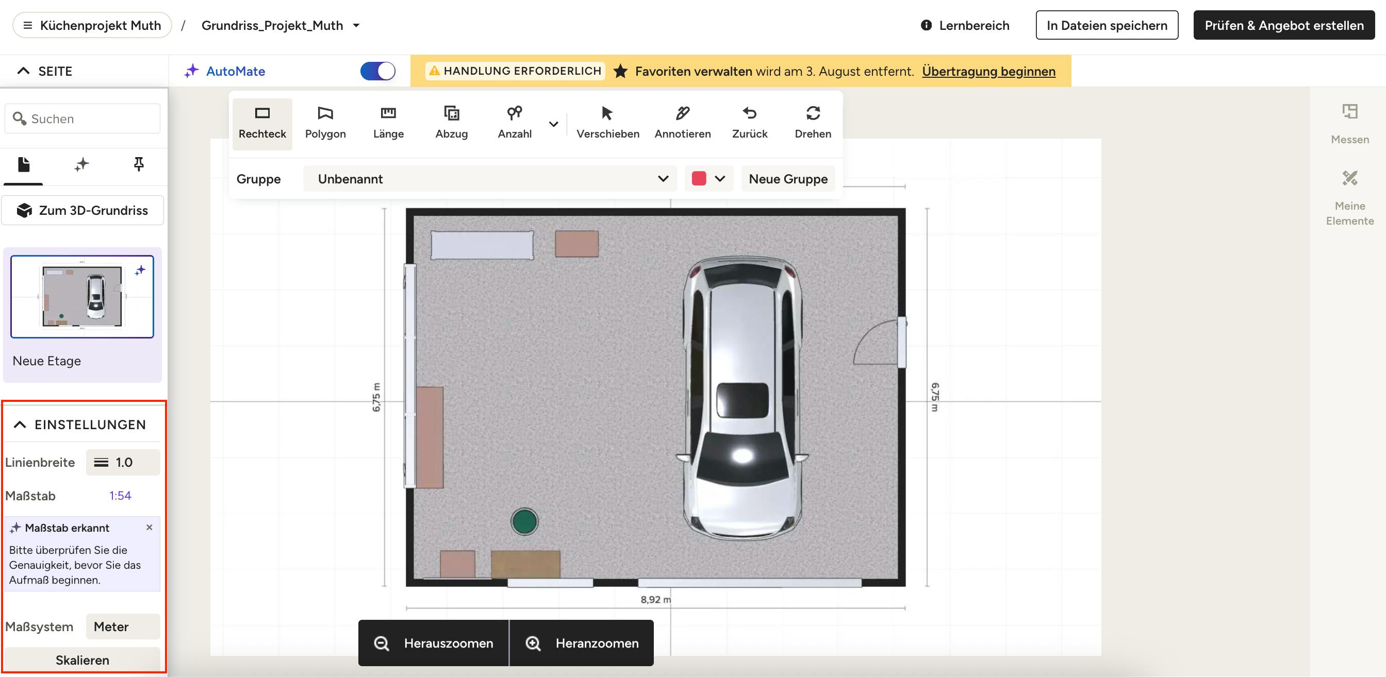Click the HANDLUNG ERFORDERLICH warning badge
Viewport: 1386px width, 677px height.
[515, 71]
